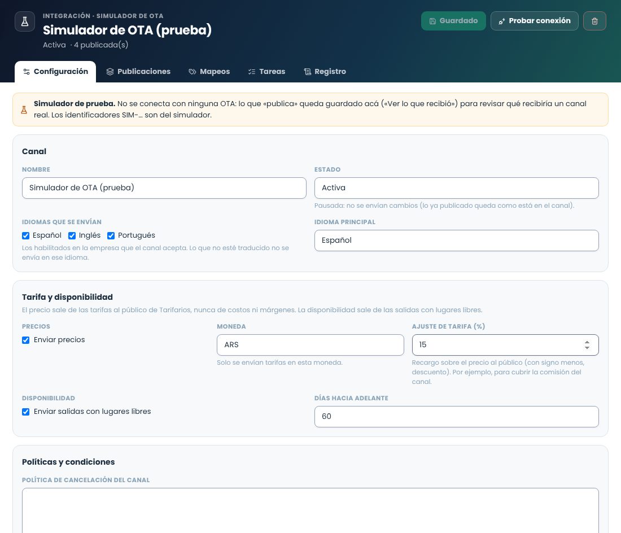This screenshot has width=621, height=533.
Task: Click the 'INTEGRACIÓN · SIMULADOR DE OTA' breadcrumb text
Action: pos(103,16)
